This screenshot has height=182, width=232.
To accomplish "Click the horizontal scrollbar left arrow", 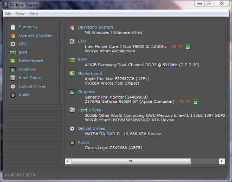I will tap(68, 162).
